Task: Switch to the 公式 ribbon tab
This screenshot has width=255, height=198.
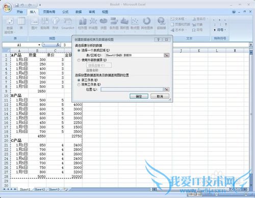Action: (65, 12)
